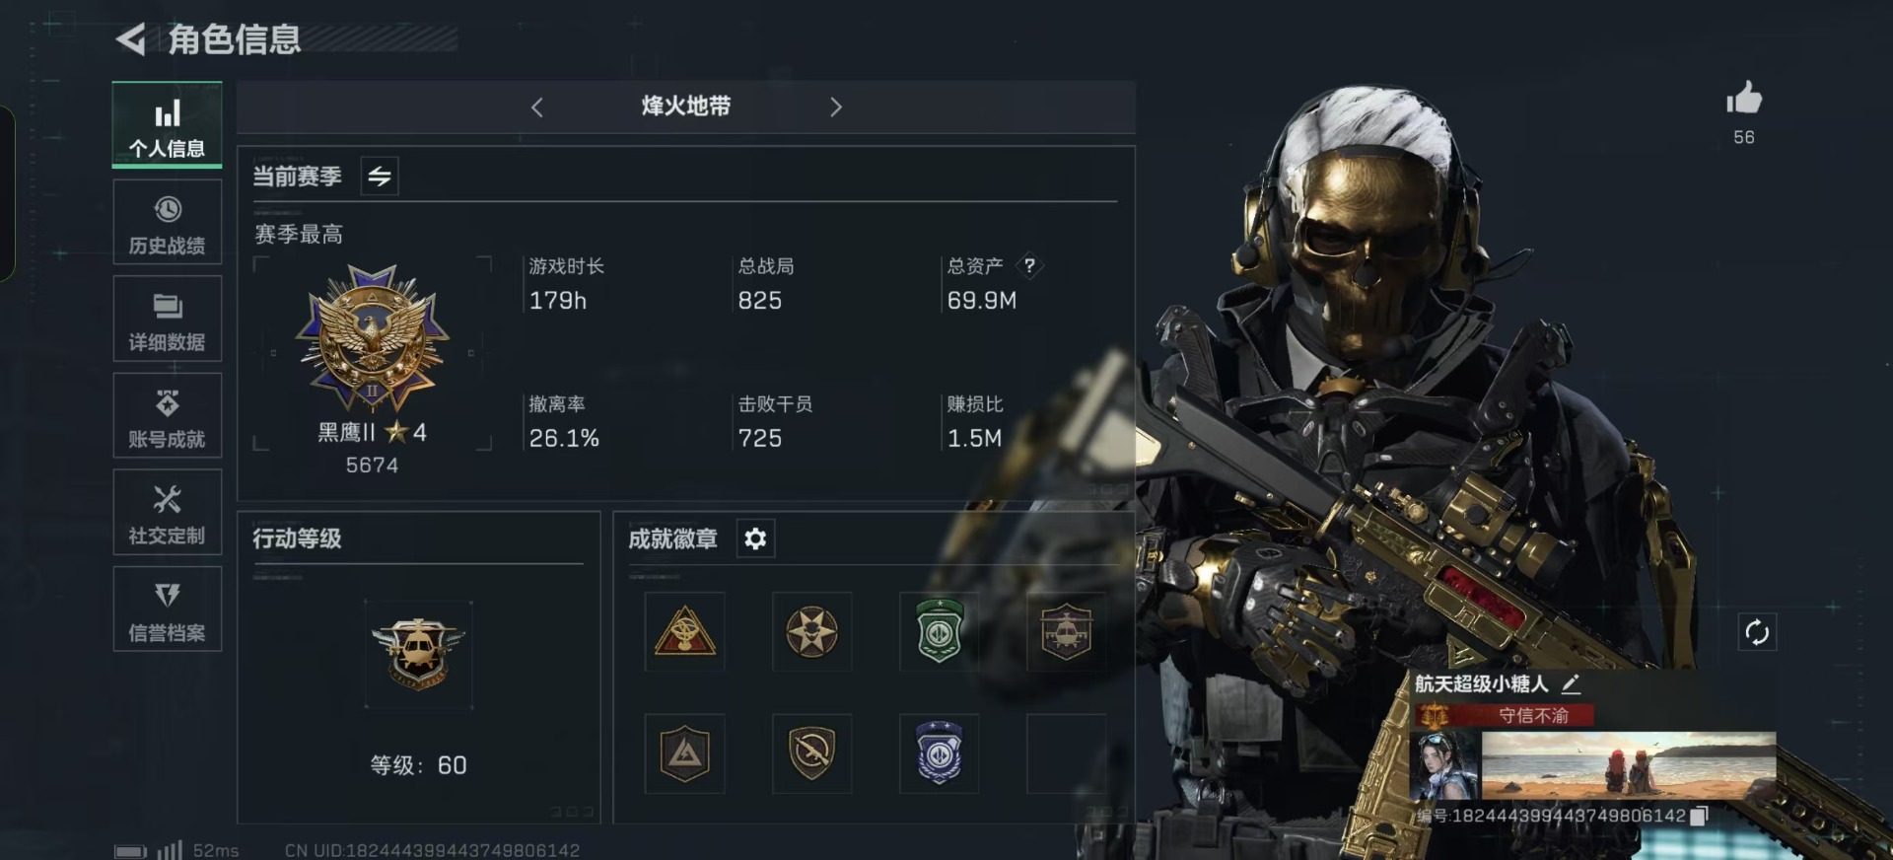Screen dimensions: 1893x860
Task: Open 详细数据 tab
Action: (x=168, y=320)
